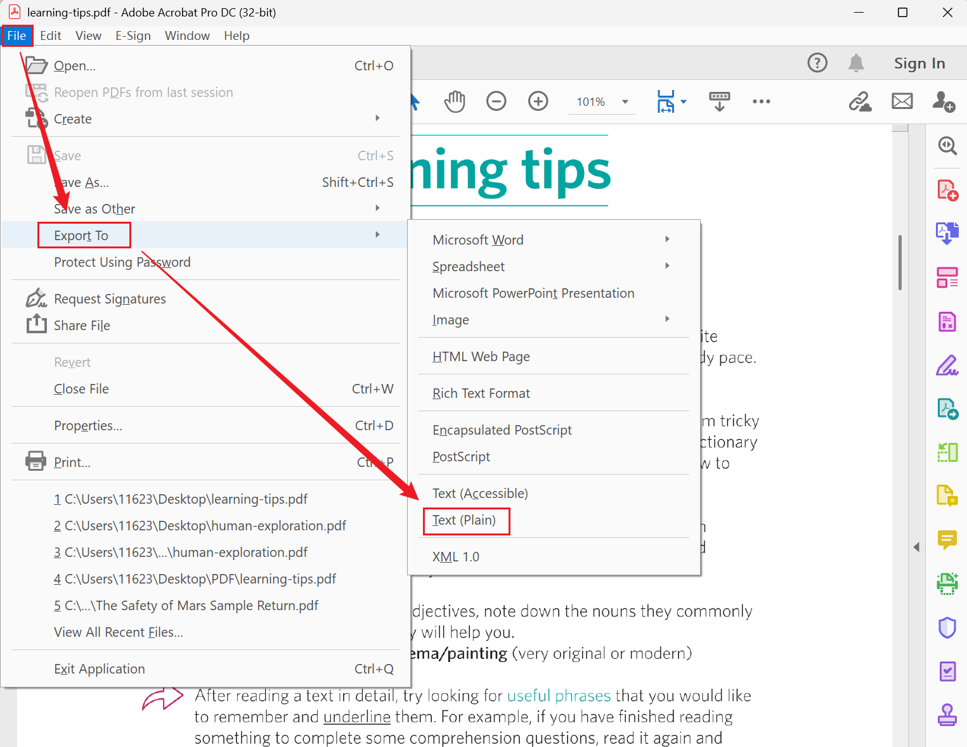Open the Comment tool in right sidebar
This screenshot has width=967, height=747.
tap(947, 539)
